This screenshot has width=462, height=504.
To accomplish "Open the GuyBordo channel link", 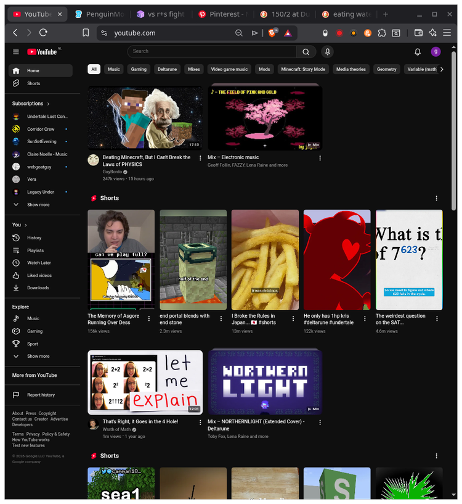I will tap(112, 172).
